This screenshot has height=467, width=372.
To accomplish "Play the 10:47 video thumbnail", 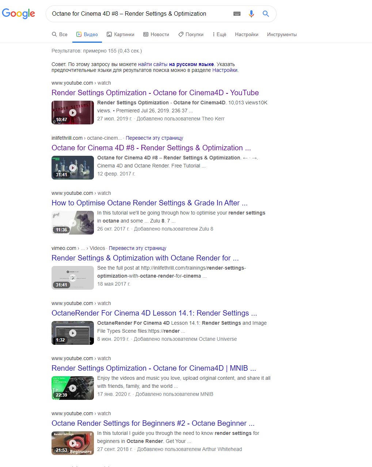I will pos(73,112).
